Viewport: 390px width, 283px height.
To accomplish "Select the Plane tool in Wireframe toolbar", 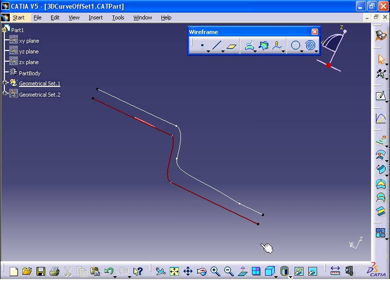I will (231, 46).
